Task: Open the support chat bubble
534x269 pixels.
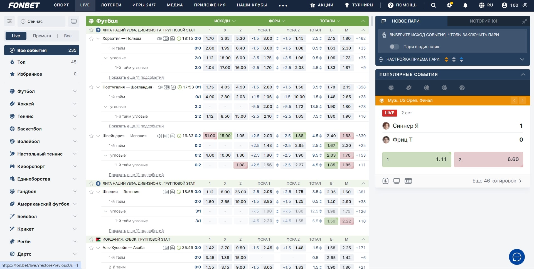Action: 517,257
